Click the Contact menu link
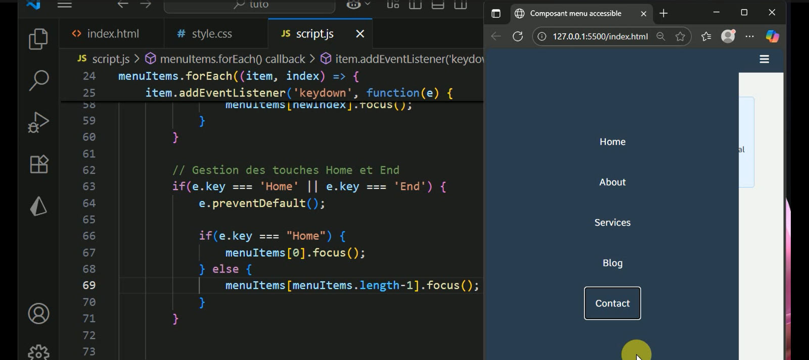 click(x=612, y=303)
